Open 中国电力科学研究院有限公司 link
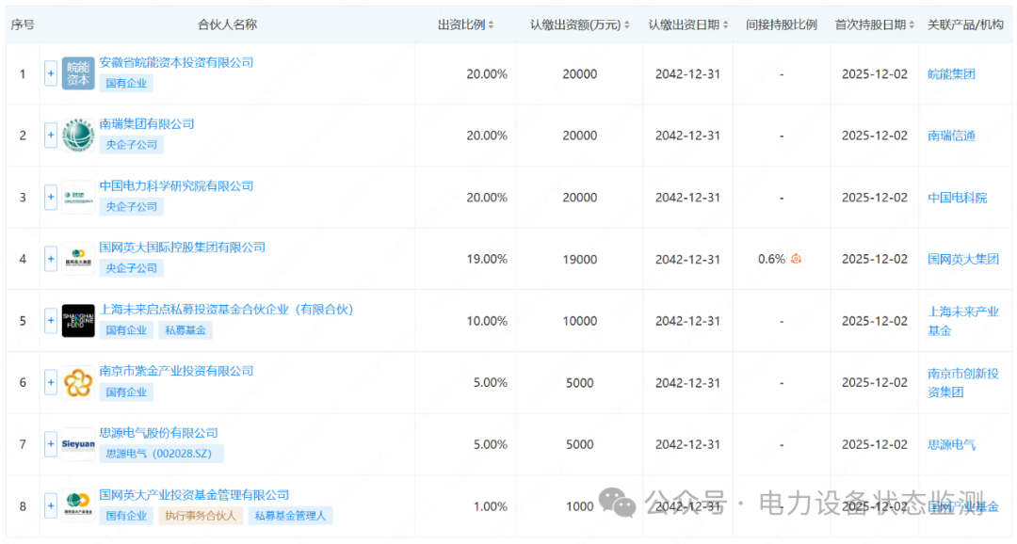 point(176,186)
